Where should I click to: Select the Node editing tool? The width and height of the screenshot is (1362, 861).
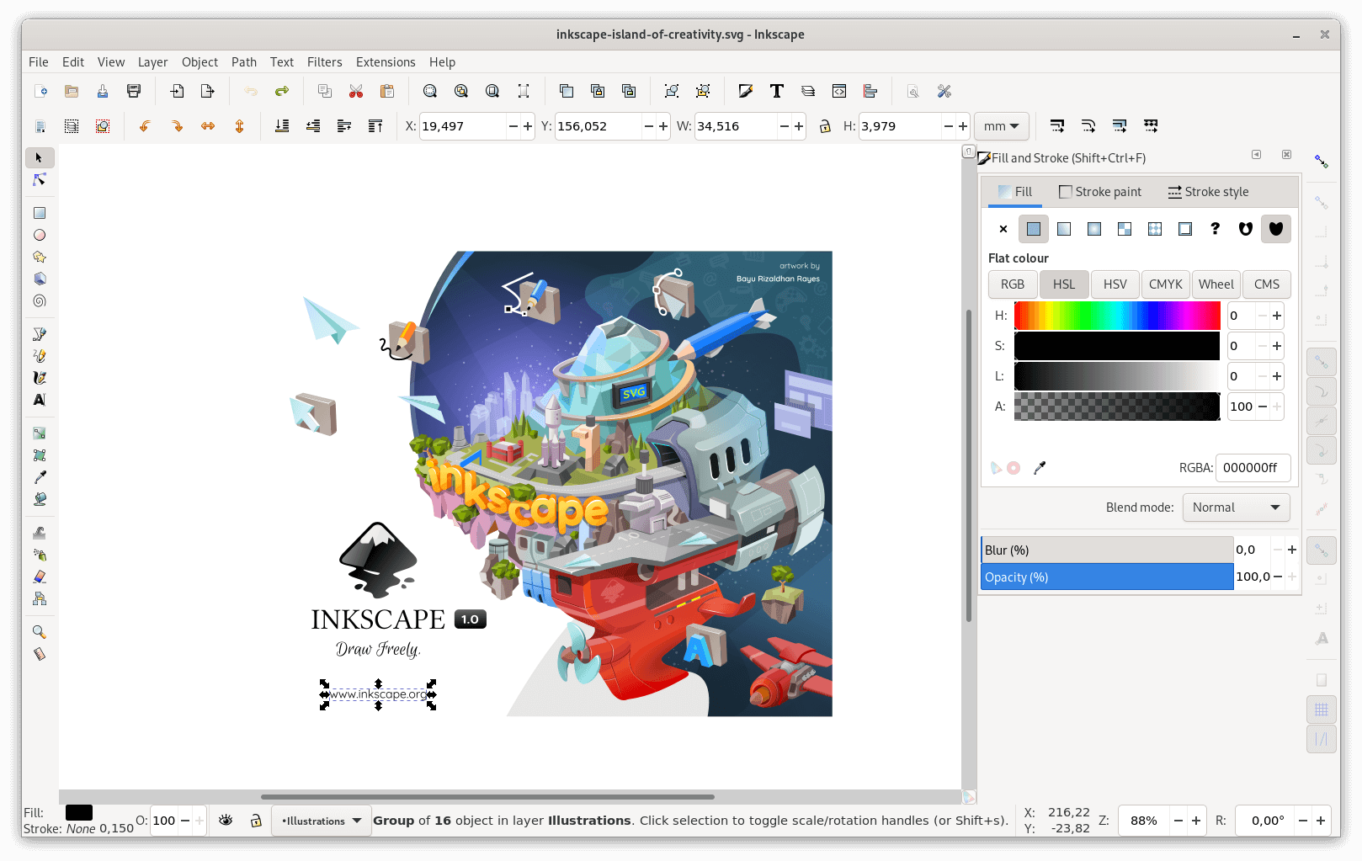(x=39, y=180)
